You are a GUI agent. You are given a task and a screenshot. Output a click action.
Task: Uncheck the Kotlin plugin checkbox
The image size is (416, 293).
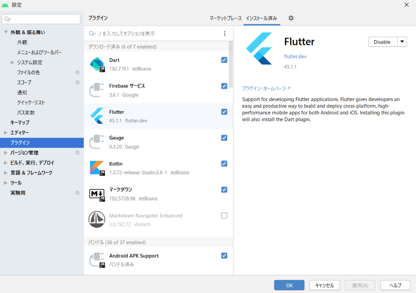point(224,164)
